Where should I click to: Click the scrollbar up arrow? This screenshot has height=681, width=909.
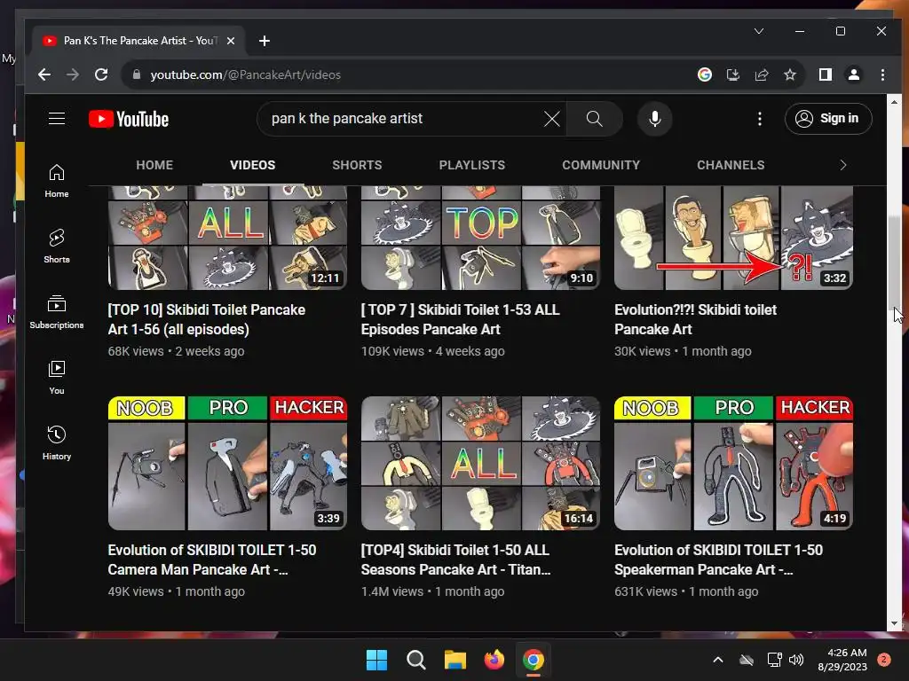(895, 101)
